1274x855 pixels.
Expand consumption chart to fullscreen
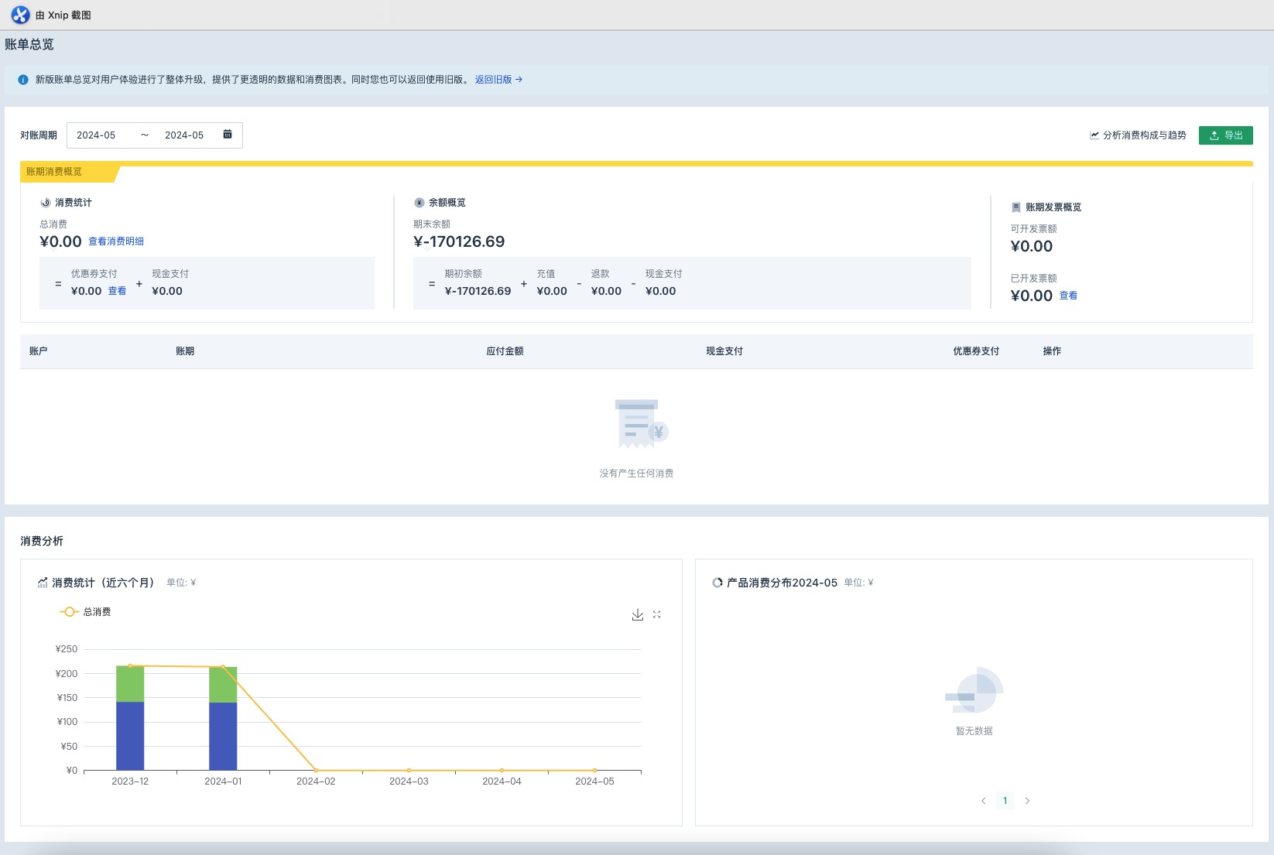[656, 614]
